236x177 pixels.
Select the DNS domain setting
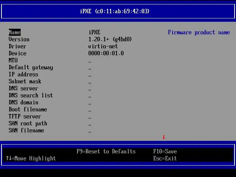coord(23,103)
